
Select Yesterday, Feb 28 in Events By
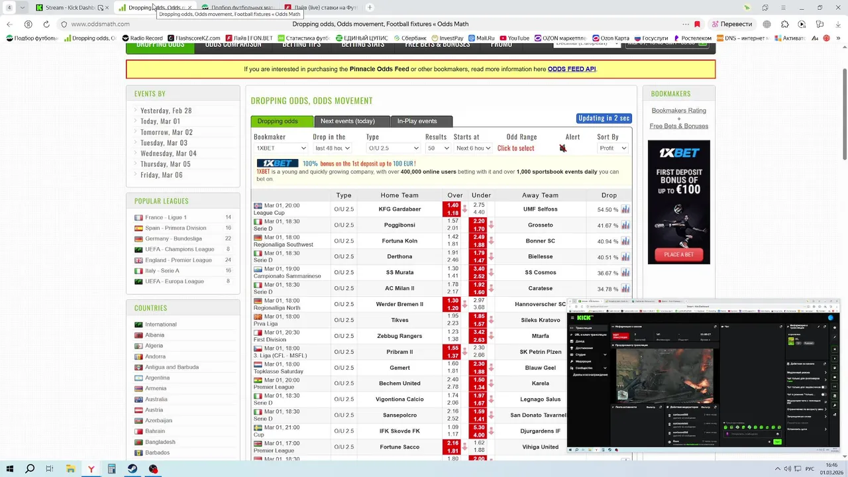point(166,111)
